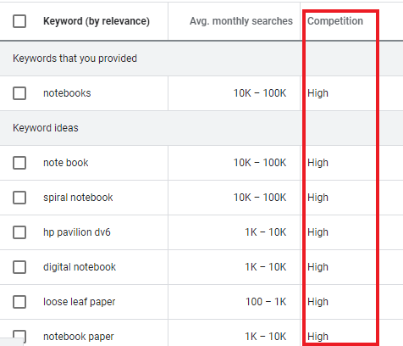403x346 pixels.
Task: Sort by Keyword (by relevance) column header
Action: (97, 21)
